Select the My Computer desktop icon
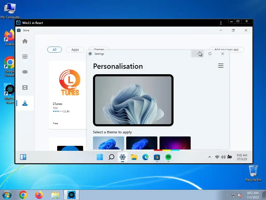Image resolution: width=266 pixels, height=200 pixels. (x=10, y=10)
